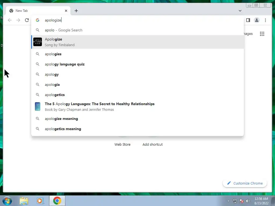Open Customize Chrome

(x=245, y=183)
